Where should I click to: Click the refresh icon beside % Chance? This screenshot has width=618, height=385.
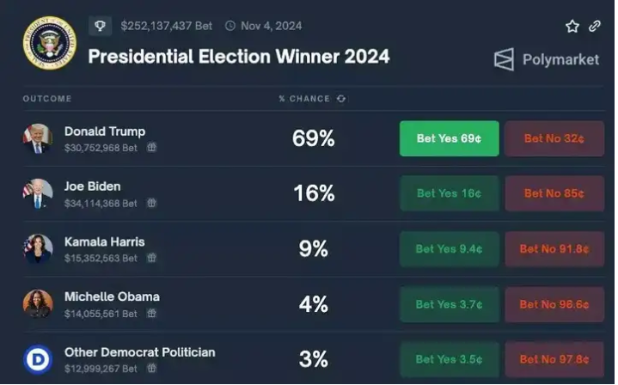[341, 99]
